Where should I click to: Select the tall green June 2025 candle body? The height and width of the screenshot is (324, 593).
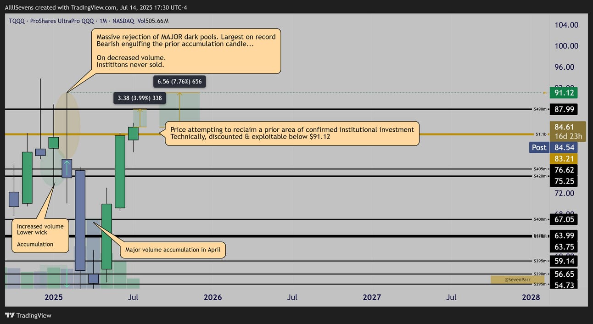[120, 172]
